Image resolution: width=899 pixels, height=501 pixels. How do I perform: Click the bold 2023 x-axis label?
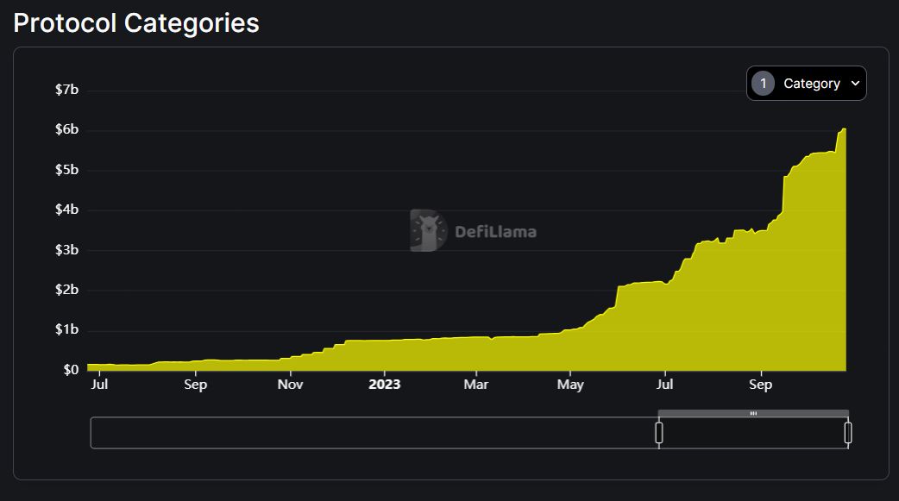coord(384,385)
